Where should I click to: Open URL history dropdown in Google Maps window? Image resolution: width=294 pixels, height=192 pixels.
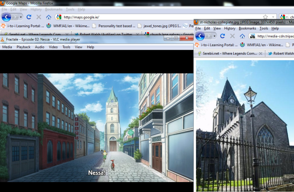pyautogui.click(x=273, y=17)
